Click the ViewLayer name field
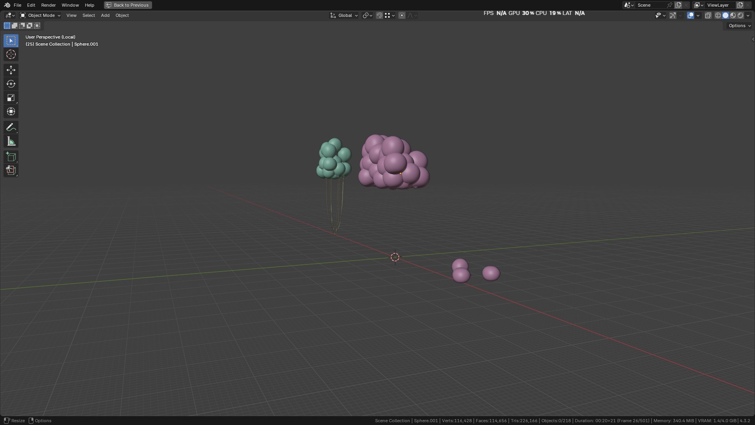Viewport: 755px width, 425px height. [x=720, y=5]
